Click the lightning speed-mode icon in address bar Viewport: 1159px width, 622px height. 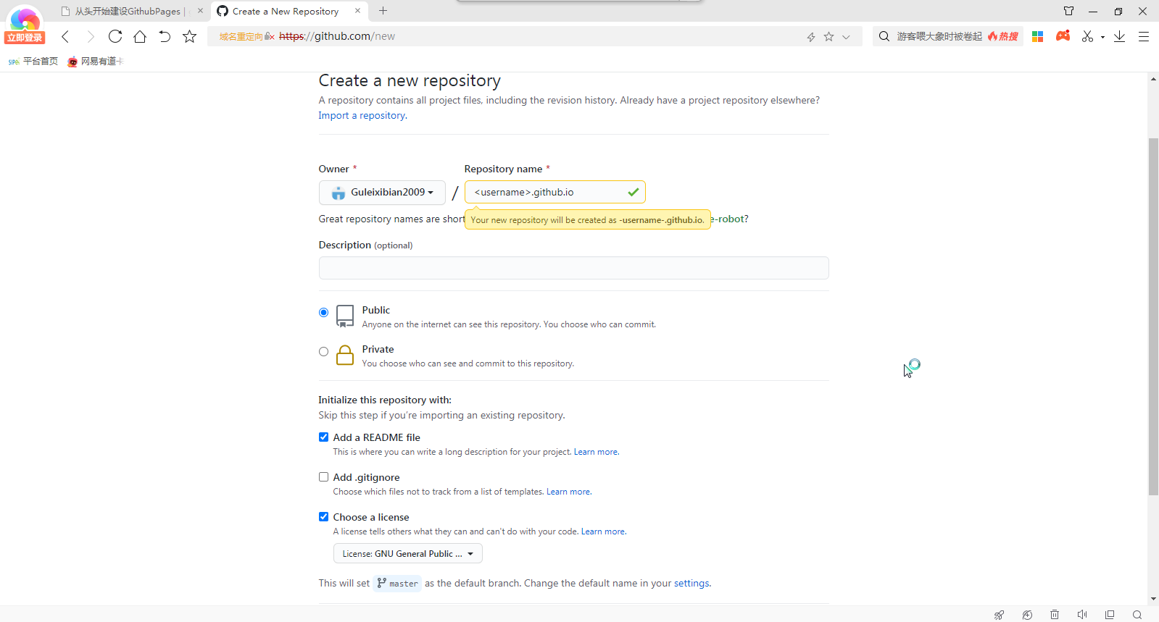pyautogui.click(x=811, y=37)
